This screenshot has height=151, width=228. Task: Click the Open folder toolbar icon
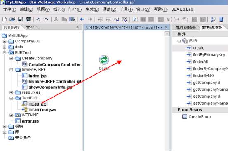tap(12, 19)
